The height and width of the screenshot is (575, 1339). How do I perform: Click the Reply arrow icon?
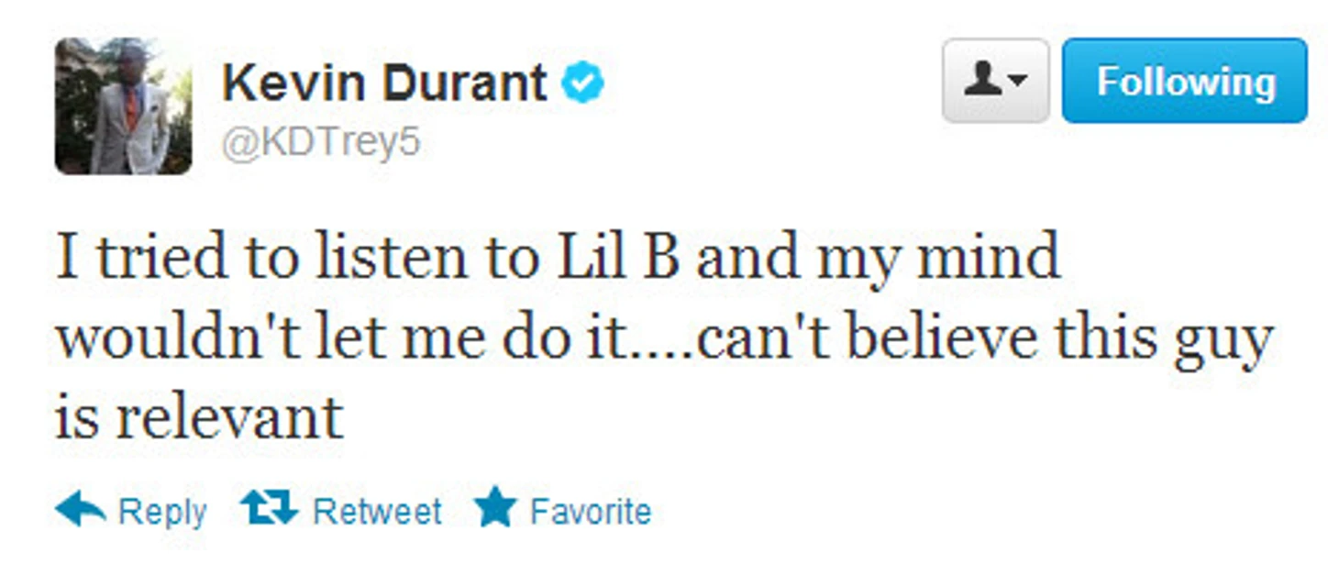pyautogui.click(x=80, y=509)
